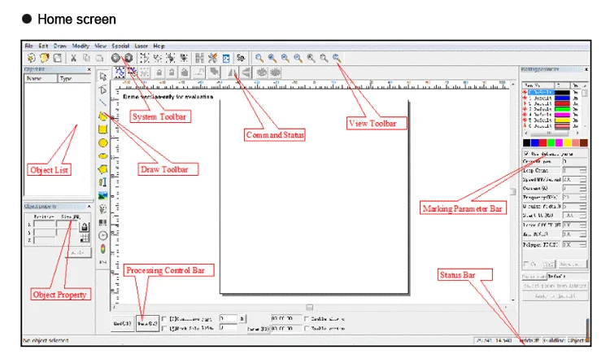Click the Save disk icon
Viewport: 610px width, 363px height.
pyautogui.click(x=57, y=58)
